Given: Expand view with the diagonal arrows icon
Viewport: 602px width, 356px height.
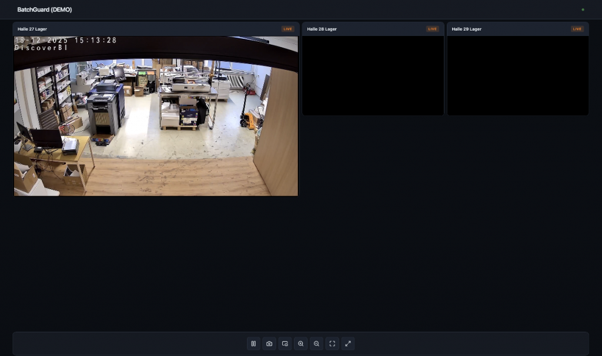Looking at the screenshot, I should point(348,344).
